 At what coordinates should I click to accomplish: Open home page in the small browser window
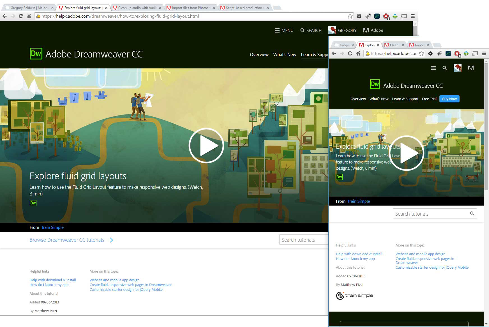[x=358, y=53]
